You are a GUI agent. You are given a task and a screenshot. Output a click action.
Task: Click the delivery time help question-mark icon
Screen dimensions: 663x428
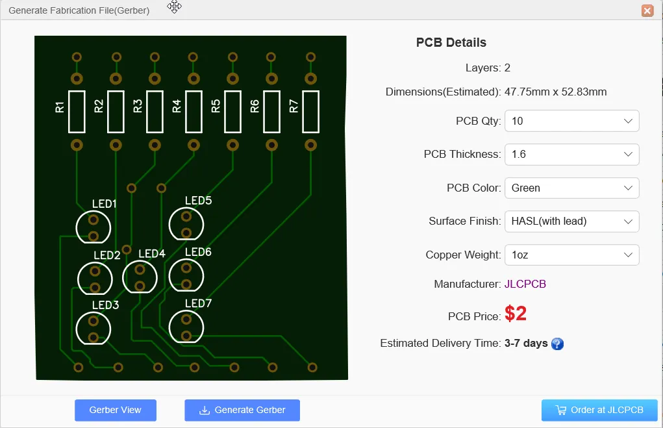pyautogui.click(x=557, y=344)
